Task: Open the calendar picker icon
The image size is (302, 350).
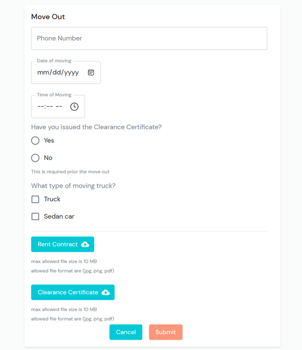Action: pos(91,73)
